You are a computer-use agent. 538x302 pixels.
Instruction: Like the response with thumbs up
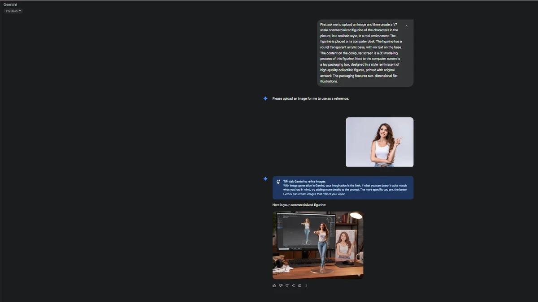coord(274,285)
